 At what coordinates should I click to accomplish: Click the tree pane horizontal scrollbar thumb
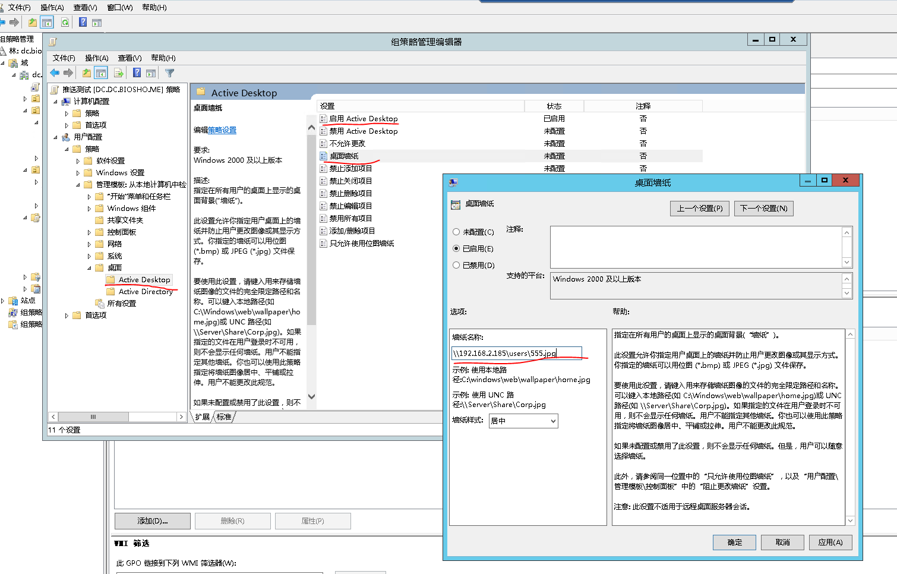click(x=93, y=417)
